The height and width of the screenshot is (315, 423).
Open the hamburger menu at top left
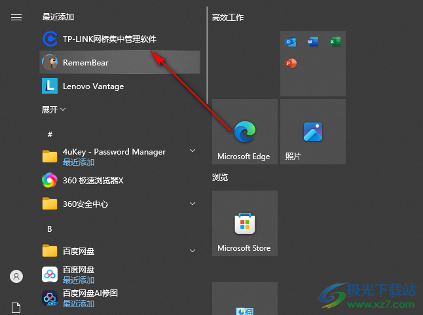(x=16, y=18)
